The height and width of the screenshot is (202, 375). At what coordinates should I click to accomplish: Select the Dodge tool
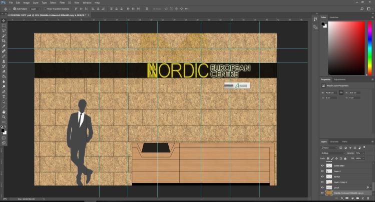pyautogui.click(x=4, y=86)
